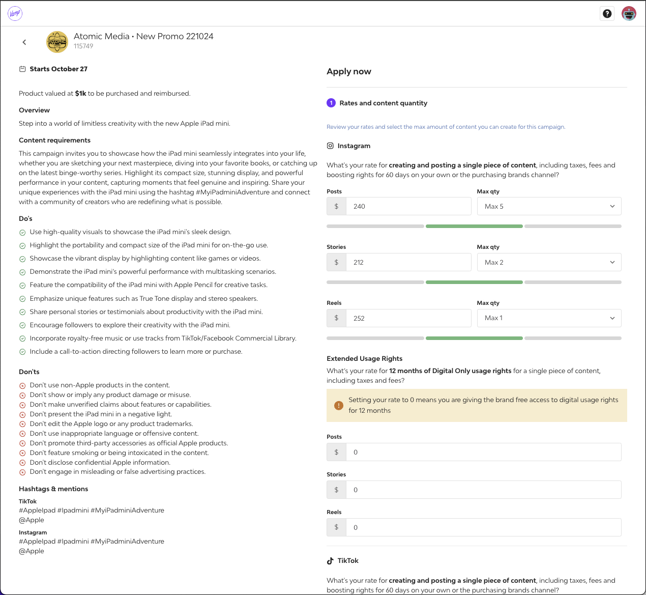Click the X icon beside 'Don't disclose confidential'
The width and height of the screenshot is (646, 595).
tap(22, 463)
